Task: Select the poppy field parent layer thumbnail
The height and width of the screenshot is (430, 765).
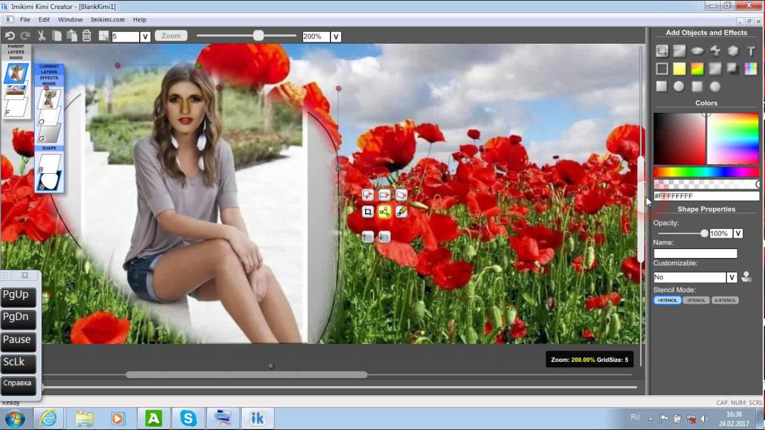Action: 16,91
